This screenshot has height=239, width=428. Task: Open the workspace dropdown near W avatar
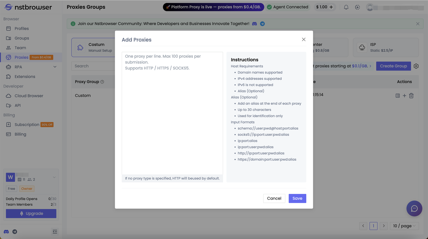[x=55, y=177]
